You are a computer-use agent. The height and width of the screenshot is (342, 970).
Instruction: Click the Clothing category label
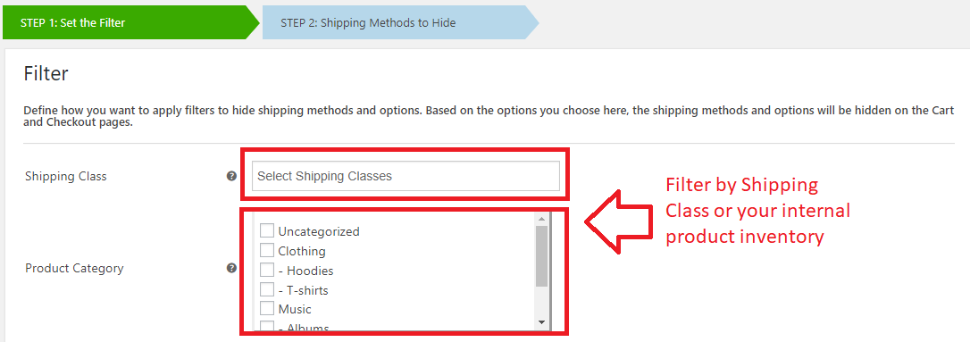302,251
